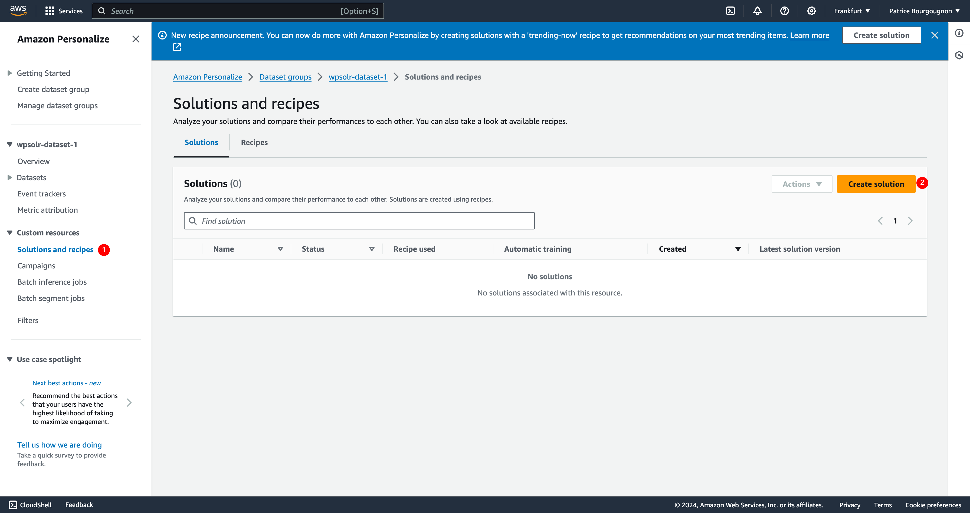
Task: Open the help question mark menu
Action: coord(784,11)
